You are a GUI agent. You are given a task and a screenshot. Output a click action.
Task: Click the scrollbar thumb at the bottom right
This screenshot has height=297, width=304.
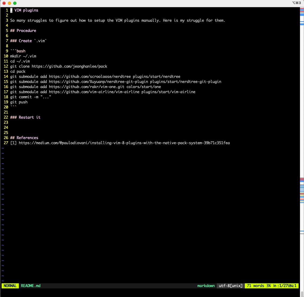[x=302, y=294]
